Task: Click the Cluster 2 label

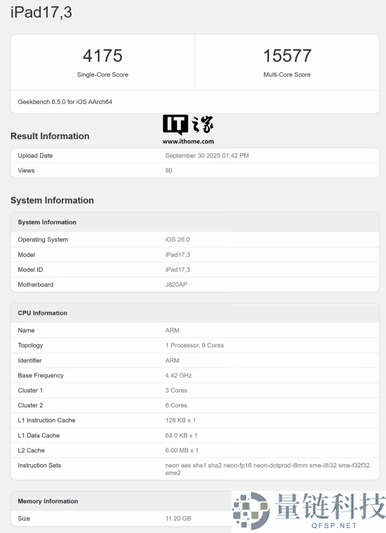Action: pos(31,405)
